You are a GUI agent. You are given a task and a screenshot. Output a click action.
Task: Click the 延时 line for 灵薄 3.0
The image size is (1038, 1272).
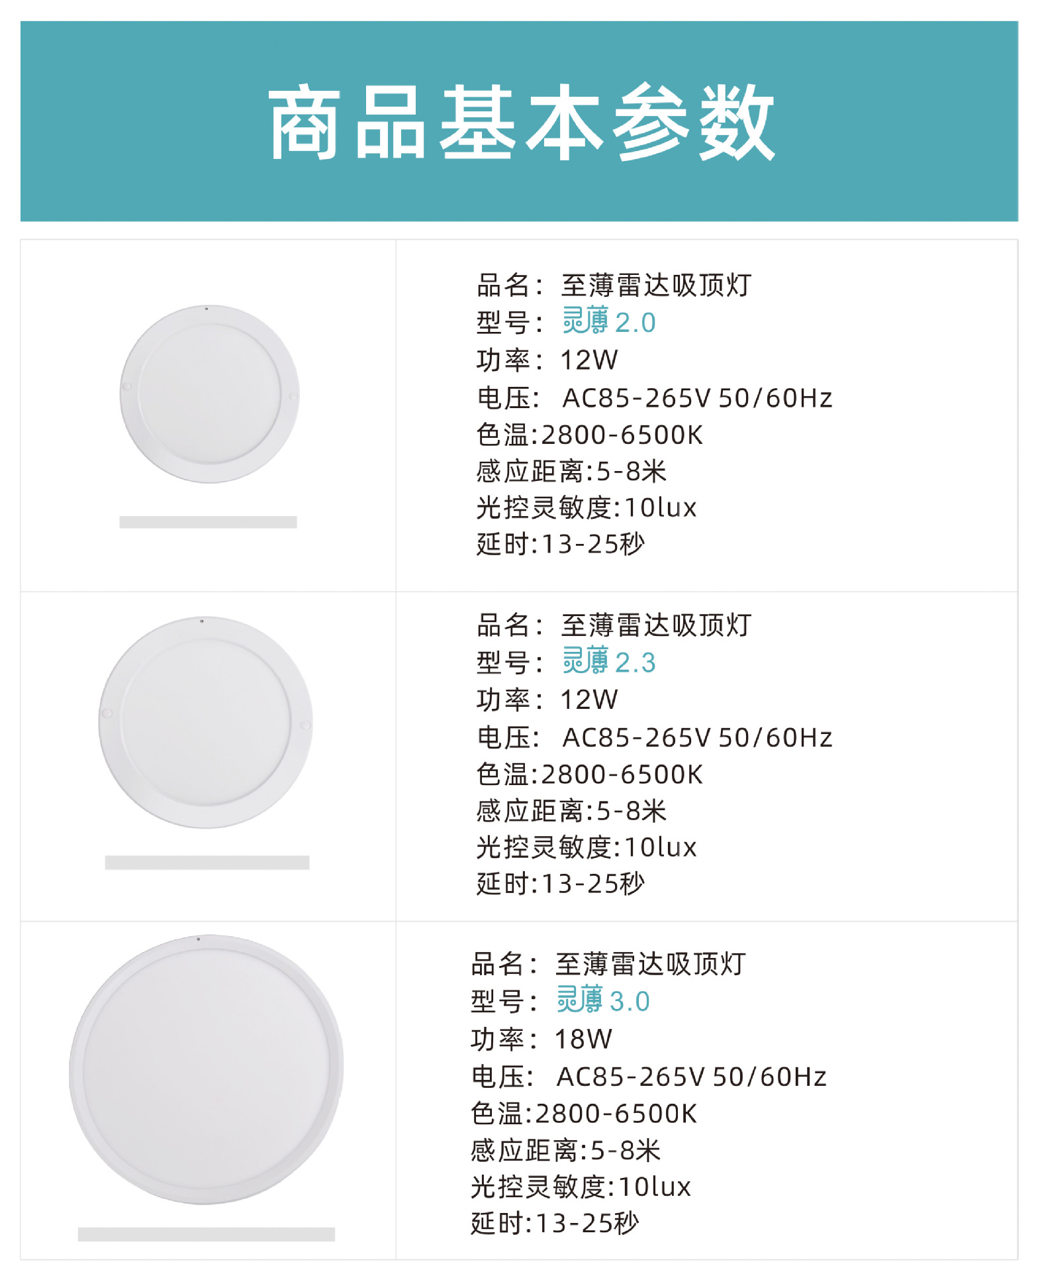(x=555, y=1223)
